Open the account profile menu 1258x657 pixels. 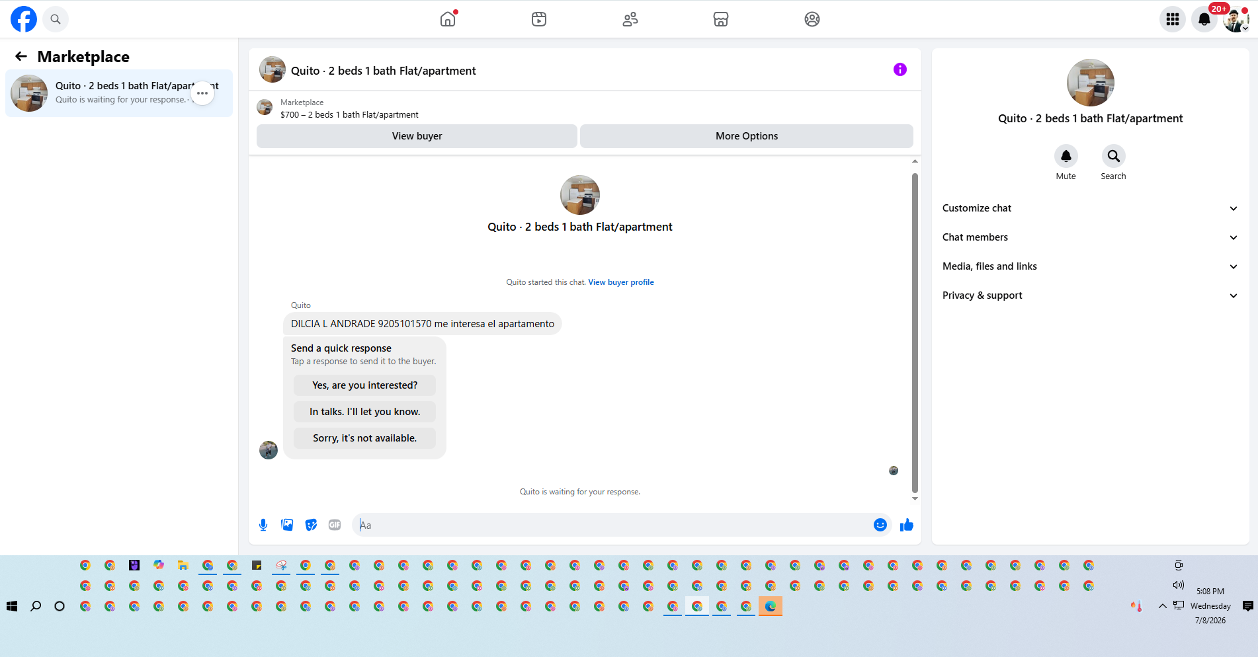coord(1236,19)
